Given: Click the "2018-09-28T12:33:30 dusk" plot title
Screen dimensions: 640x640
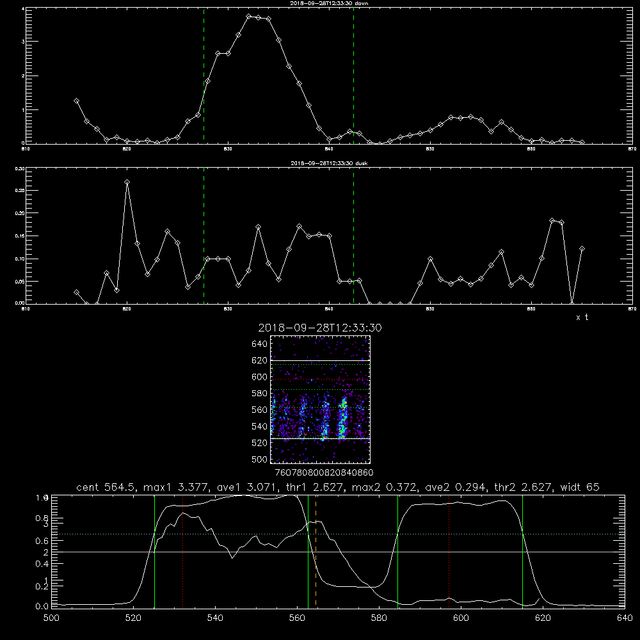Looking at the screenshot, I should coord(329,163).
